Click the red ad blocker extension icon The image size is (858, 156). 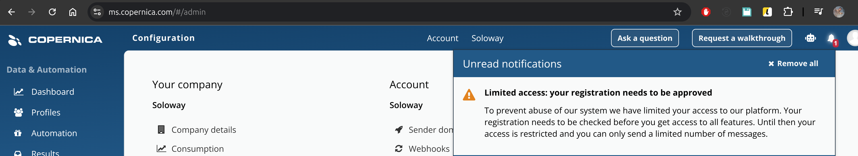click(x=706, y=12)
